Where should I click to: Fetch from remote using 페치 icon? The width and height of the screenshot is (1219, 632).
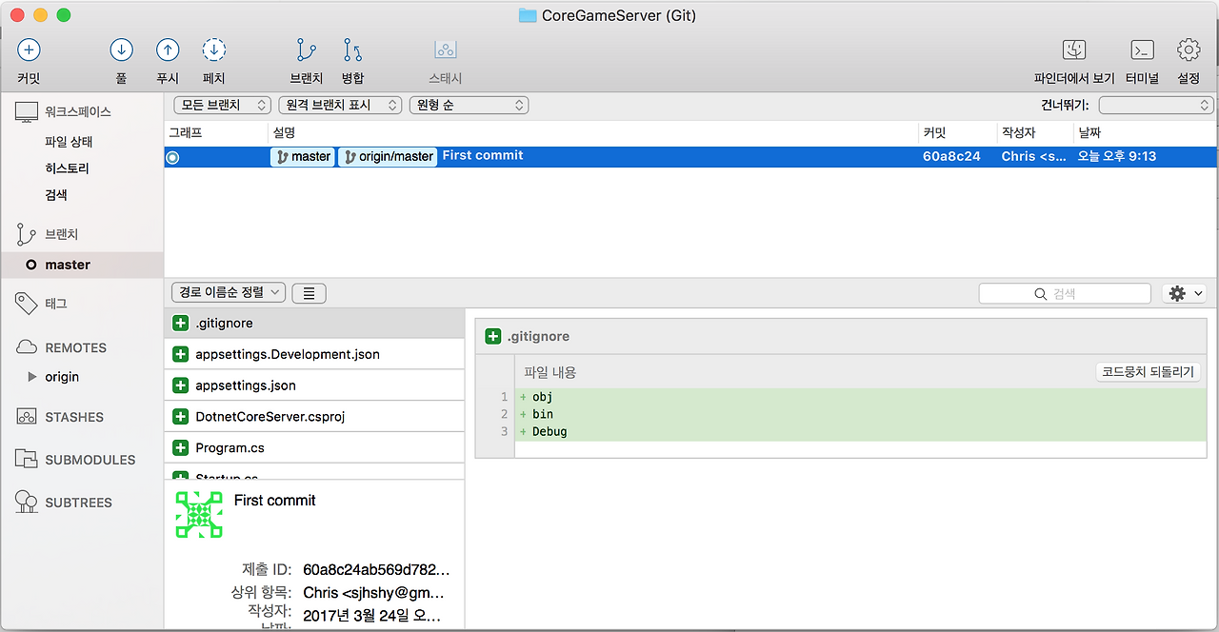[213, 49]
